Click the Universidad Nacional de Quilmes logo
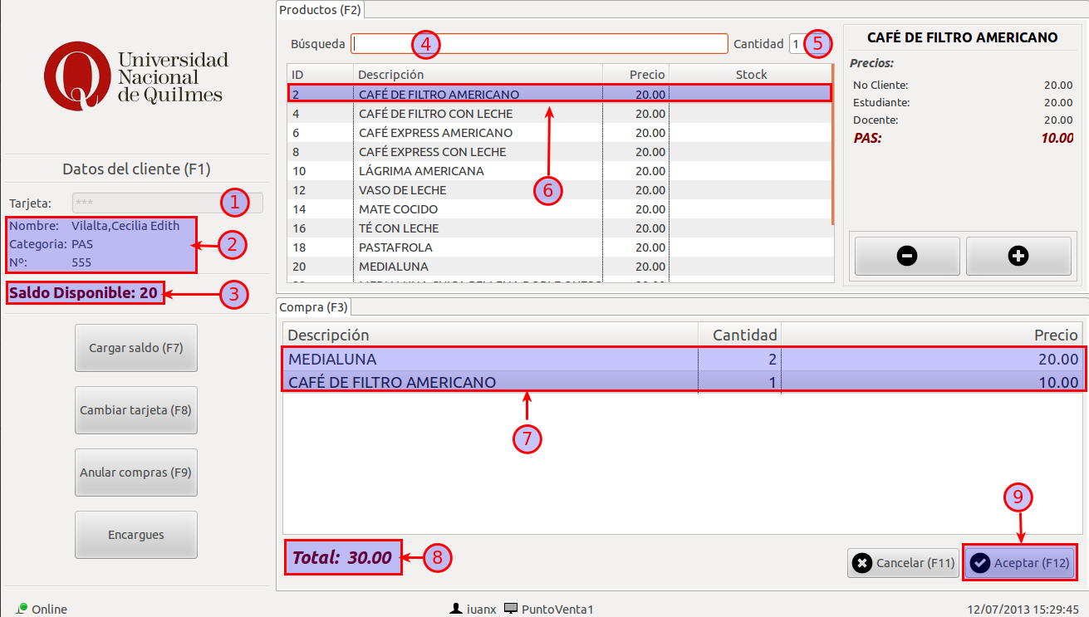This screenshot has width=1089, height=617. click(x=136, y=77)
